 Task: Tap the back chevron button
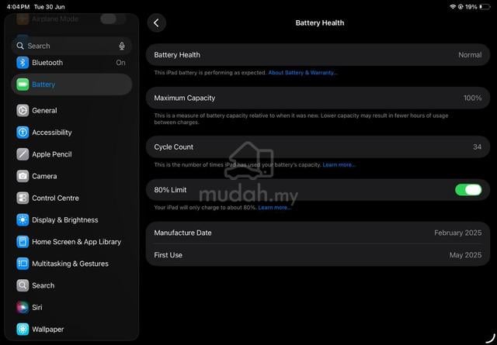(156, 22)
